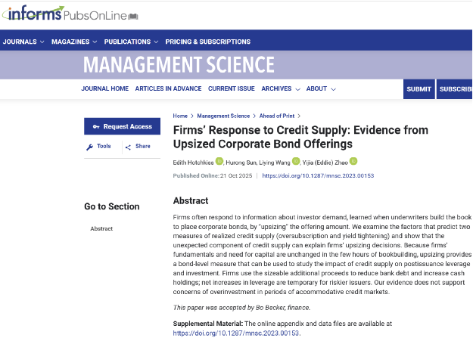
Task: Click the Share icon
Action: pyautogui.click(x=129, y=147)
